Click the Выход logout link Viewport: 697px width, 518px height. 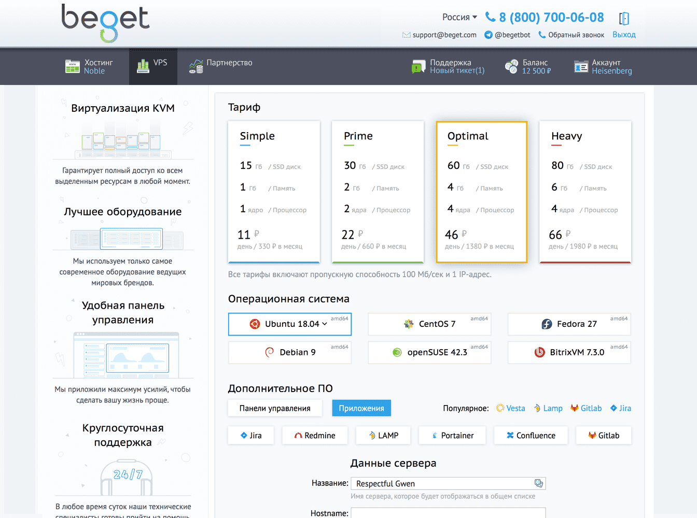pos(624,35)
